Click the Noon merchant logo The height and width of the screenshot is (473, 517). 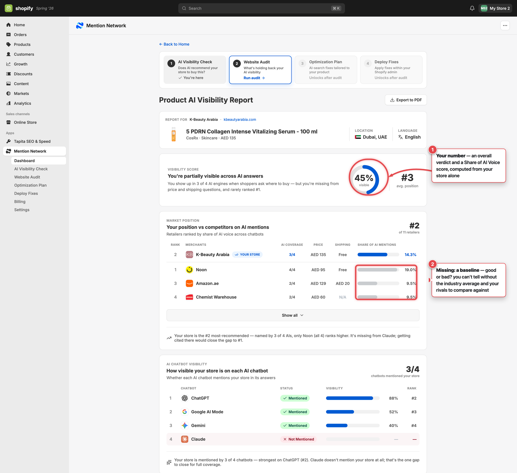tap(189, 270)
